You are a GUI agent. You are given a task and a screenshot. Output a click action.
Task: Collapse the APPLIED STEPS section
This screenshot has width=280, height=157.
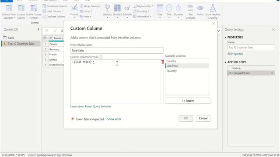point(225,62)
